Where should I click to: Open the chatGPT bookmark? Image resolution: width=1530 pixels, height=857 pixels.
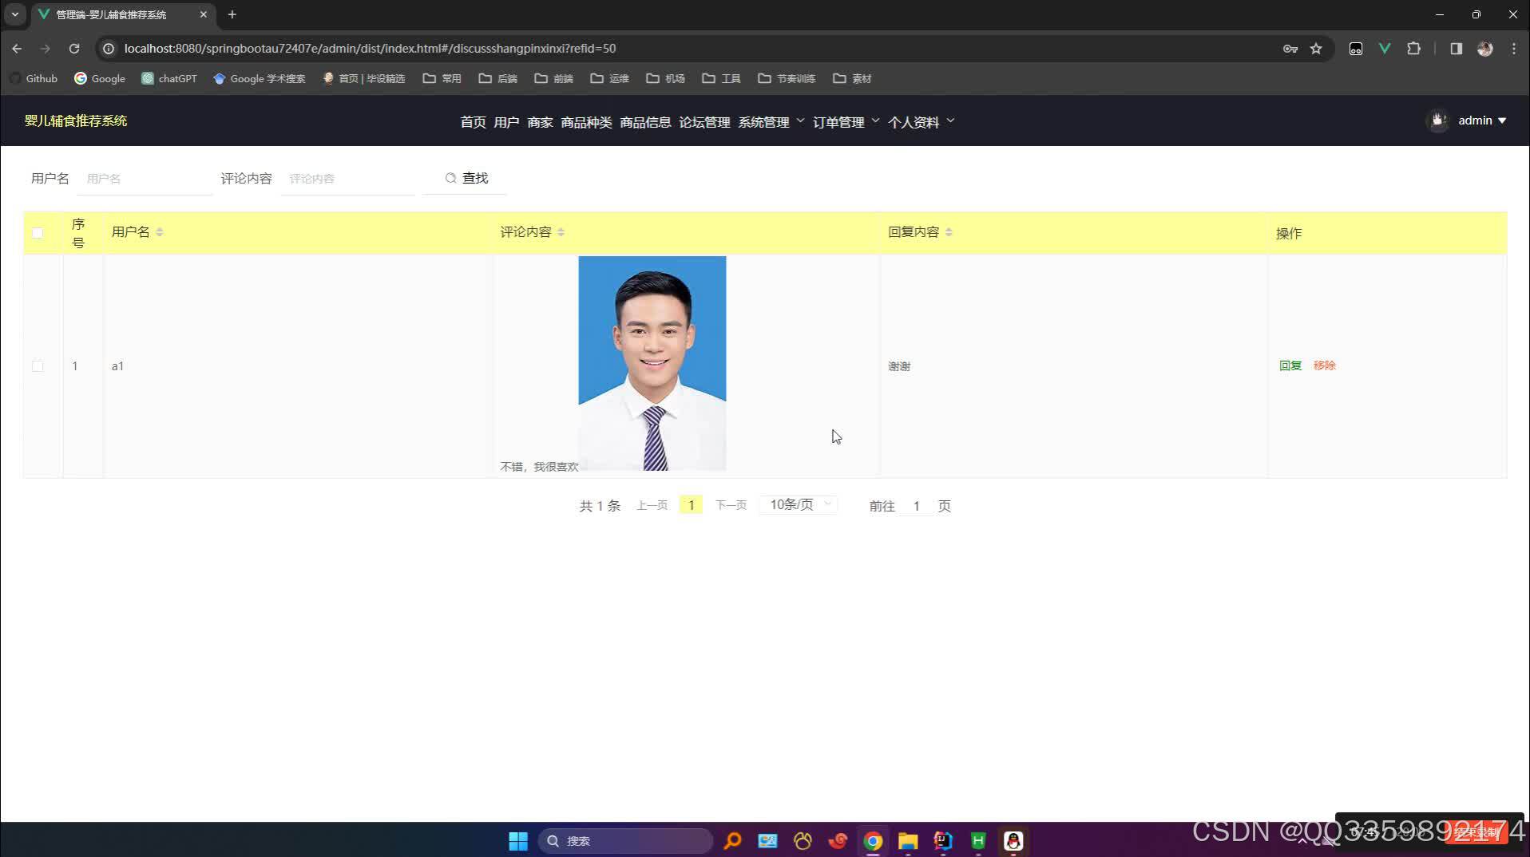(x=169, y=78)
